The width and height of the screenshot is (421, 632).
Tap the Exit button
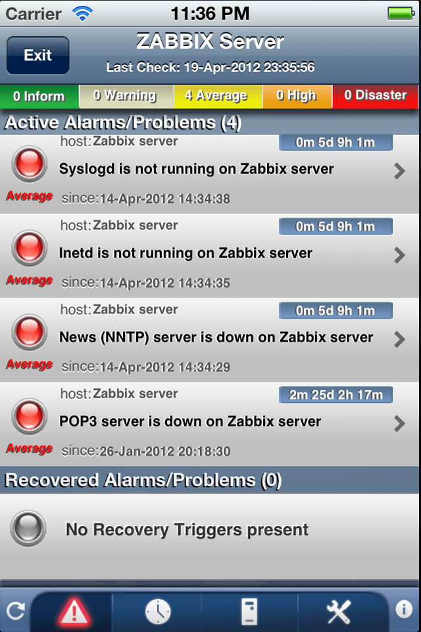pos(38,55)
